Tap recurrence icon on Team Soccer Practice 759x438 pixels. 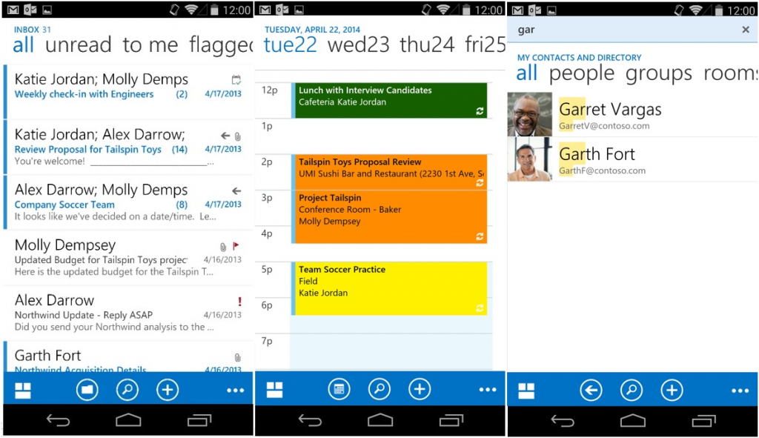[480, 308]
